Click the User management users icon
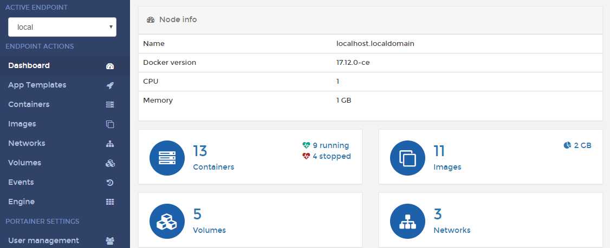The width and height of the screenshot is (610, 248). [110, 241]
